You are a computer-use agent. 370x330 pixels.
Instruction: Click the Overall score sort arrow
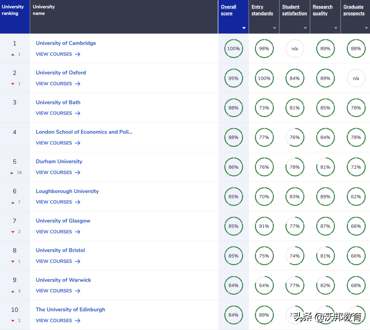coord(244,28)
